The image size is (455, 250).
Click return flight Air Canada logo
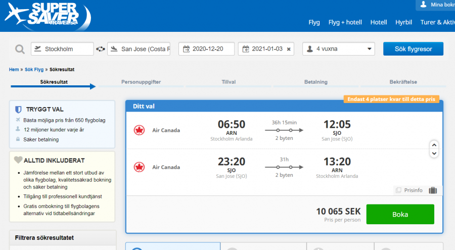(x=138, y=166)
